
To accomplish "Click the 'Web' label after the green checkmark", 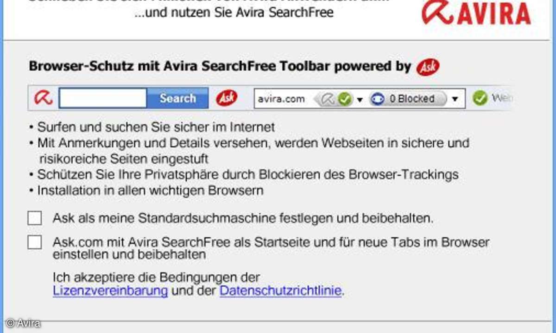I will point(501,99).
